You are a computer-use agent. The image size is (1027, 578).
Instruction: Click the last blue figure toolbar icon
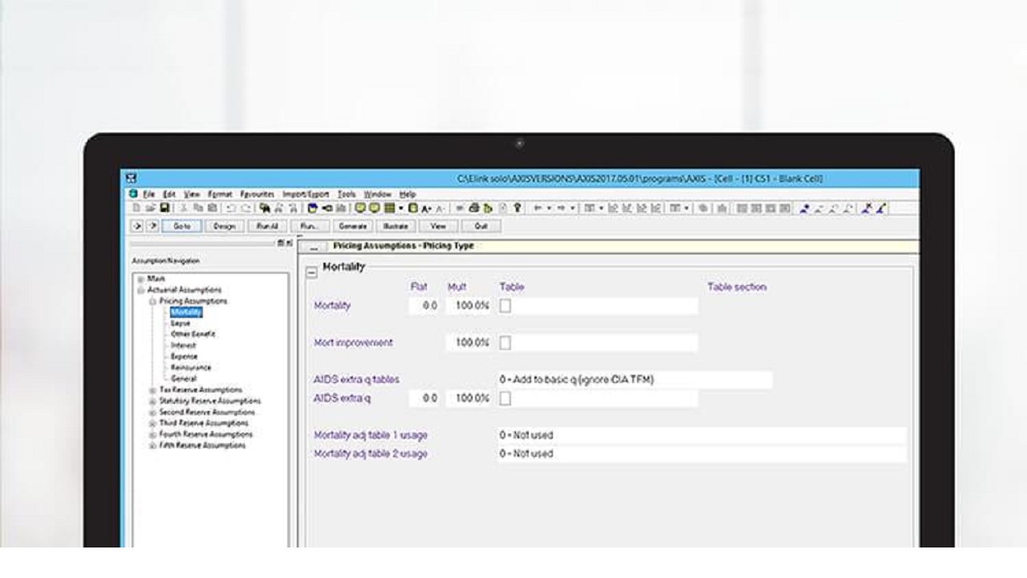(880, 209)
